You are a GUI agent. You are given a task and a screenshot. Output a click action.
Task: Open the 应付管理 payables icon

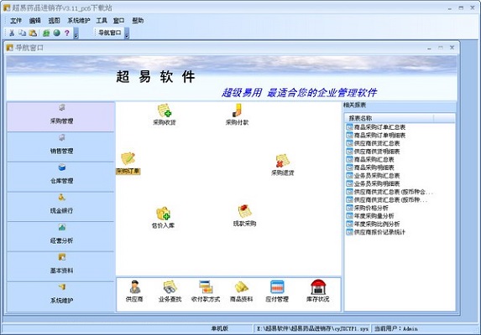point(277,291)
